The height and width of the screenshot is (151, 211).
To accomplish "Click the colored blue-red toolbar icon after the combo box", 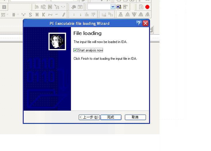I will pos(119,7).
